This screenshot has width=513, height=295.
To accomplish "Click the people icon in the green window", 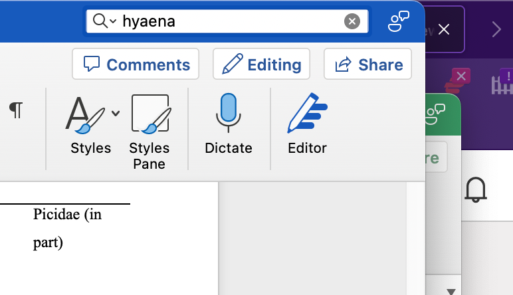I will 436,111.
